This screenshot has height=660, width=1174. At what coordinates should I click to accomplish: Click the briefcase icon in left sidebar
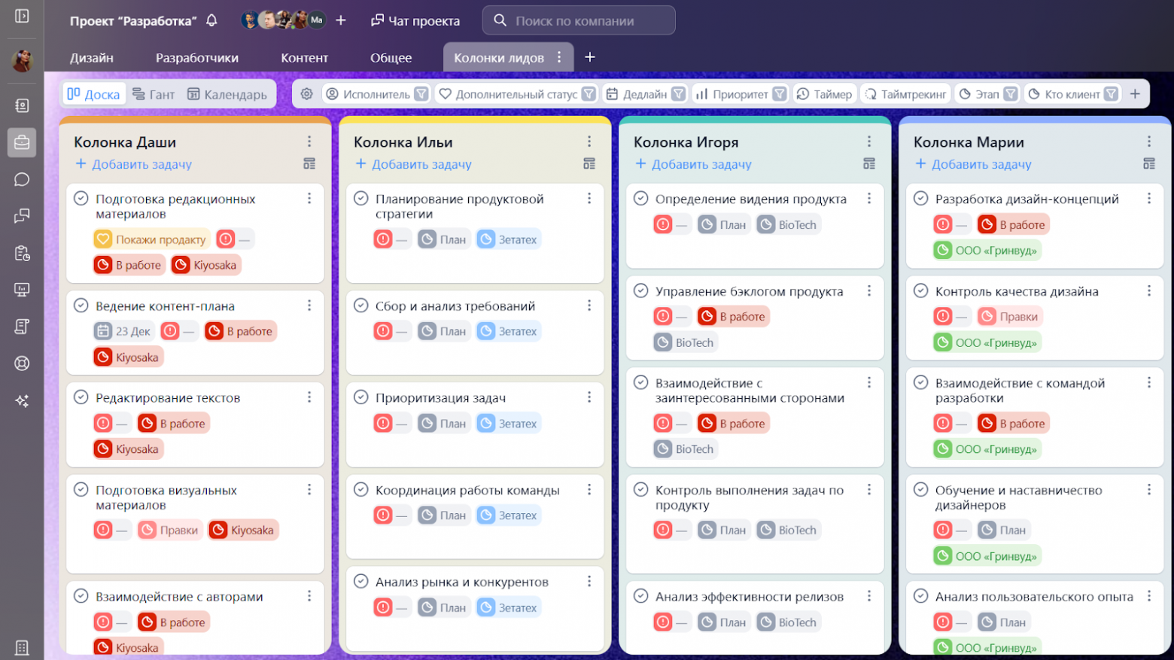pos(22,142)
